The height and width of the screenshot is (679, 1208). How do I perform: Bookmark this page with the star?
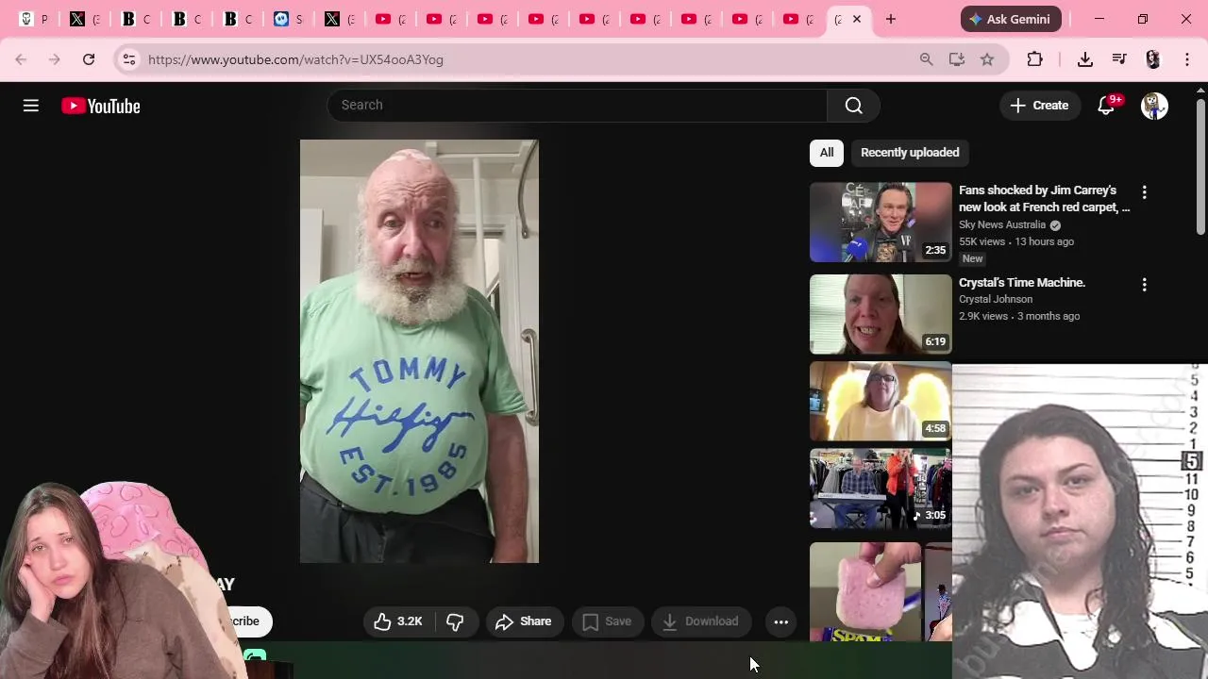(x=987, y=59)
